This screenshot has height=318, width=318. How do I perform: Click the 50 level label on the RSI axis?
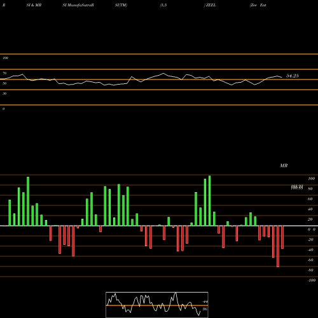coord(4,83)
